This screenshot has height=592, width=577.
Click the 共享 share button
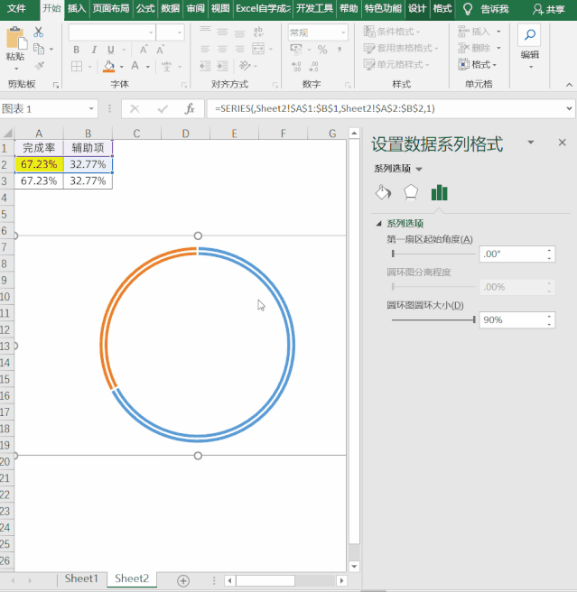click(549, 9)
